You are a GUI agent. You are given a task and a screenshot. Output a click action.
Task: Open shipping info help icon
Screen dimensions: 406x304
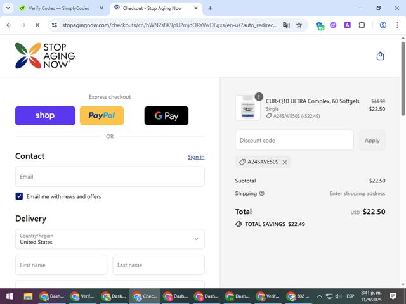click(x=262, y=193)
